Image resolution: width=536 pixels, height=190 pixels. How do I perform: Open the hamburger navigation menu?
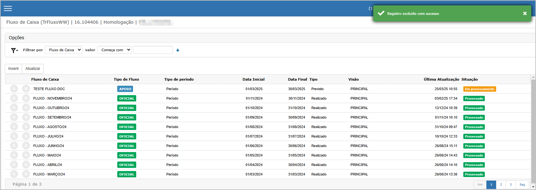(x=8, y=9)
